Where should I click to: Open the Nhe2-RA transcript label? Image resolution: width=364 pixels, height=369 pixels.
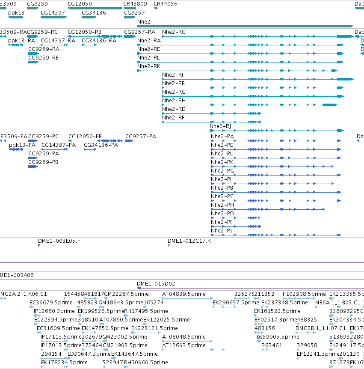(x=149, y=41)
